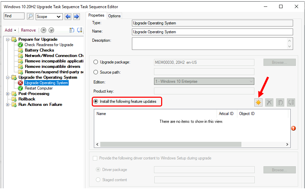Switch to Options tab

(x=114, y=16)
